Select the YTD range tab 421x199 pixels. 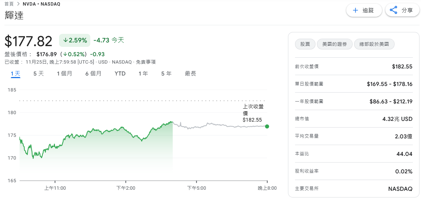coord(120,74)
